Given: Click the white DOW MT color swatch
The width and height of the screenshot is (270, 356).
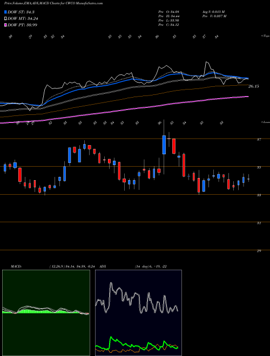Looking at the screenshot, I should 5,19.
